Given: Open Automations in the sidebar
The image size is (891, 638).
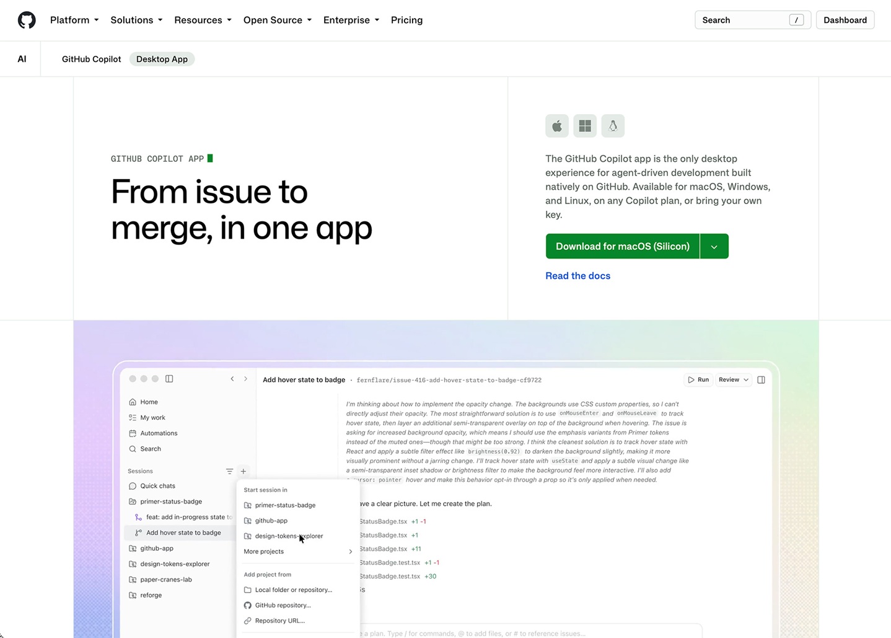Looking at the screenshot, I should pyautogui.click(x=153, y=433).
